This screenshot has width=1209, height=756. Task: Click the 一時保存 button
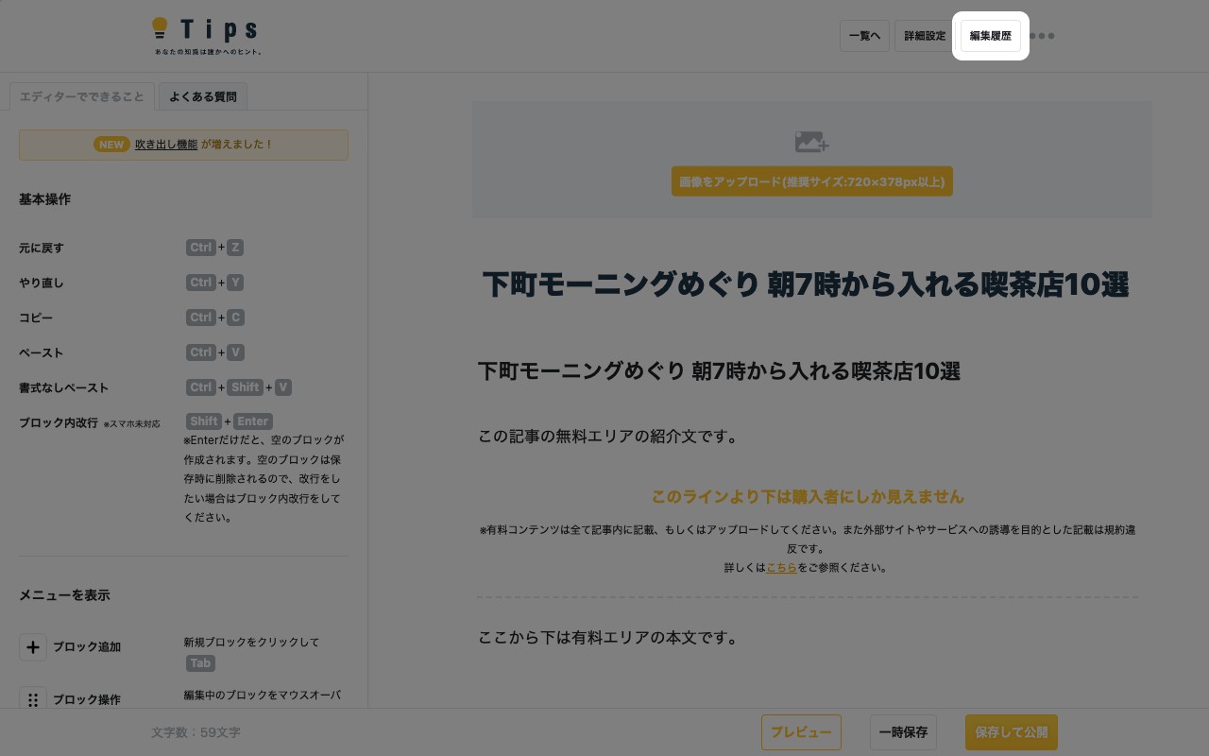pyautogui.click(x=903, y=732)
